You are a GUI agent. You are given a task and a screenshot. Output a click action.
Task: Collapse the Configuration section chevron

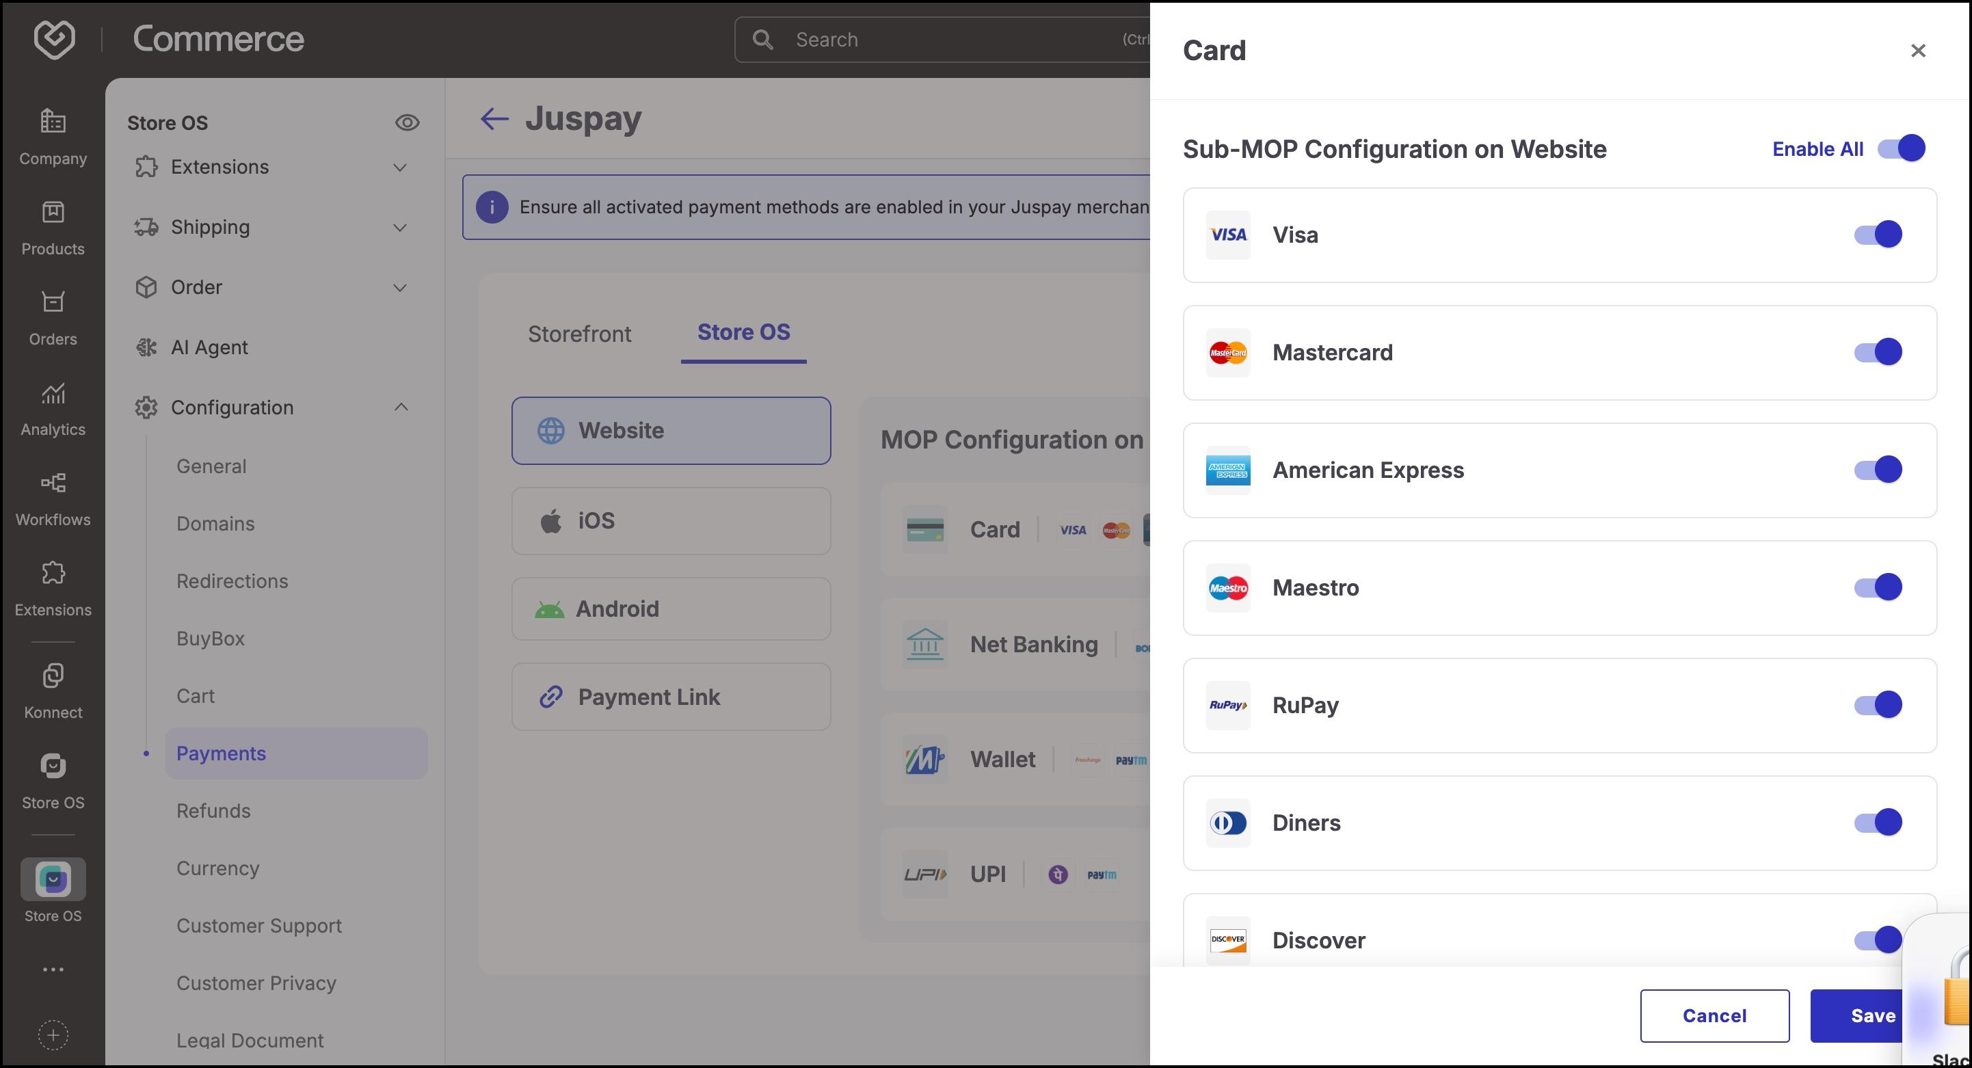pos(401,408)
